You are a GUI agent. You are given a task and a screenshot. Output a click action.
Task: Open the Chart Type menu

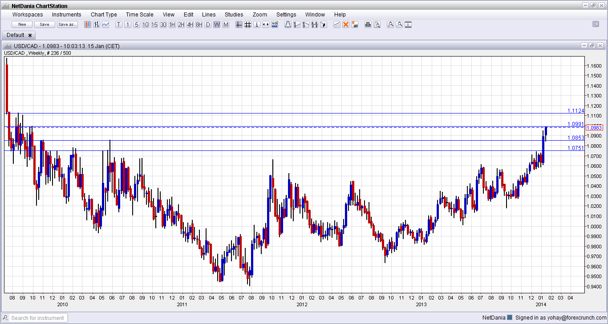pyautogui.click(x=104, y=15)
